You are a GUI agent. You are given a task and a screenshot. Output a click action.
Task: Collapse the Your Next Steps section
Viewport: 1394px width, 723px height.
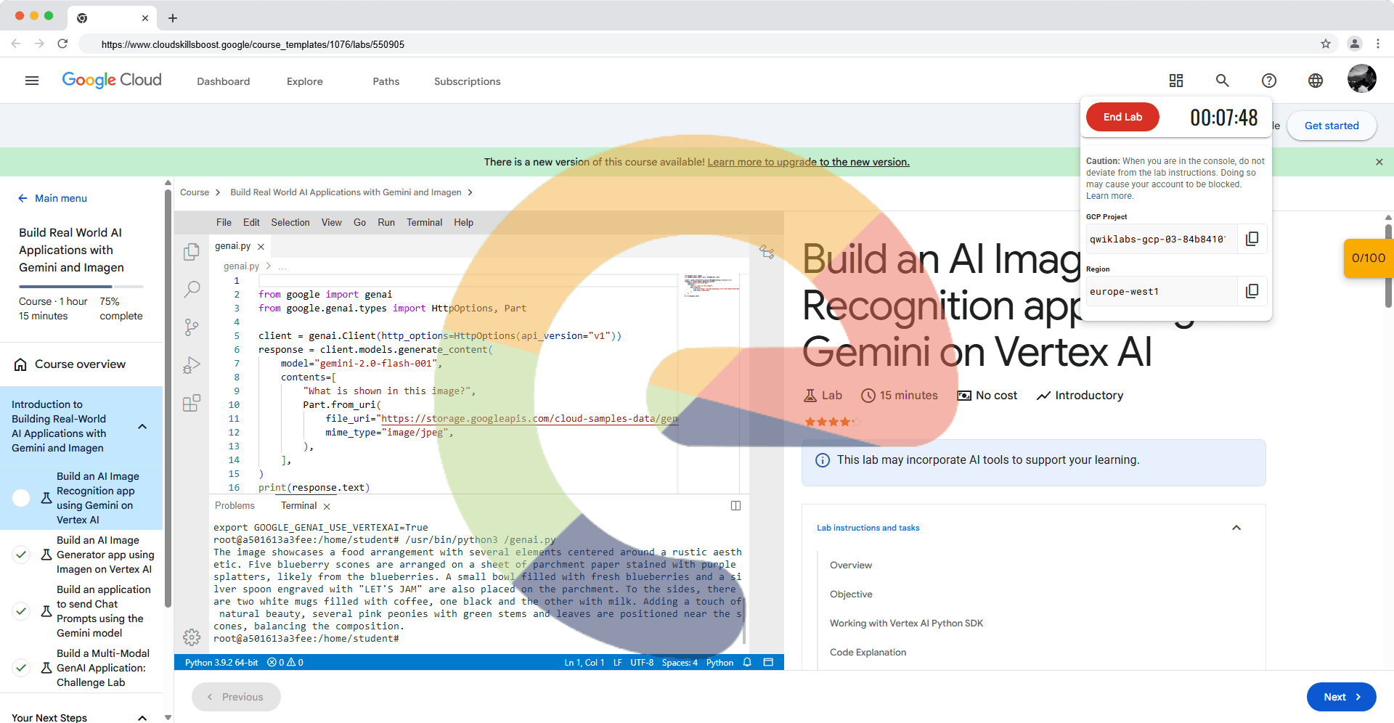(142, 717)
